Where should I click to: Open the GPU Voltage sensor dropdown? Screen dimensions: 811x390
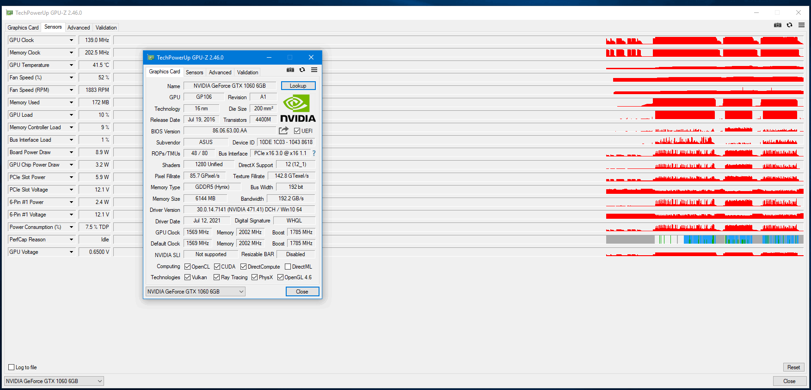point(71,252)
